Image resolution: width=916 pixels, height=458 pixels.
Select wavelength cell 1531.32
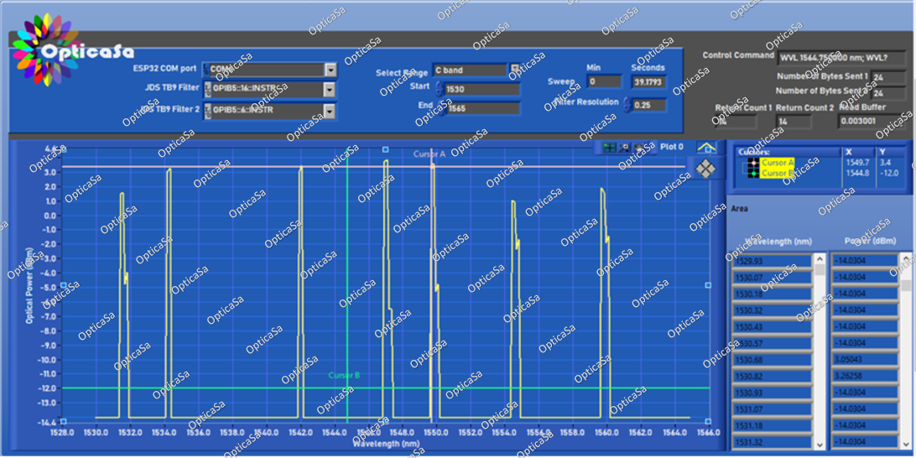point(772,441)
